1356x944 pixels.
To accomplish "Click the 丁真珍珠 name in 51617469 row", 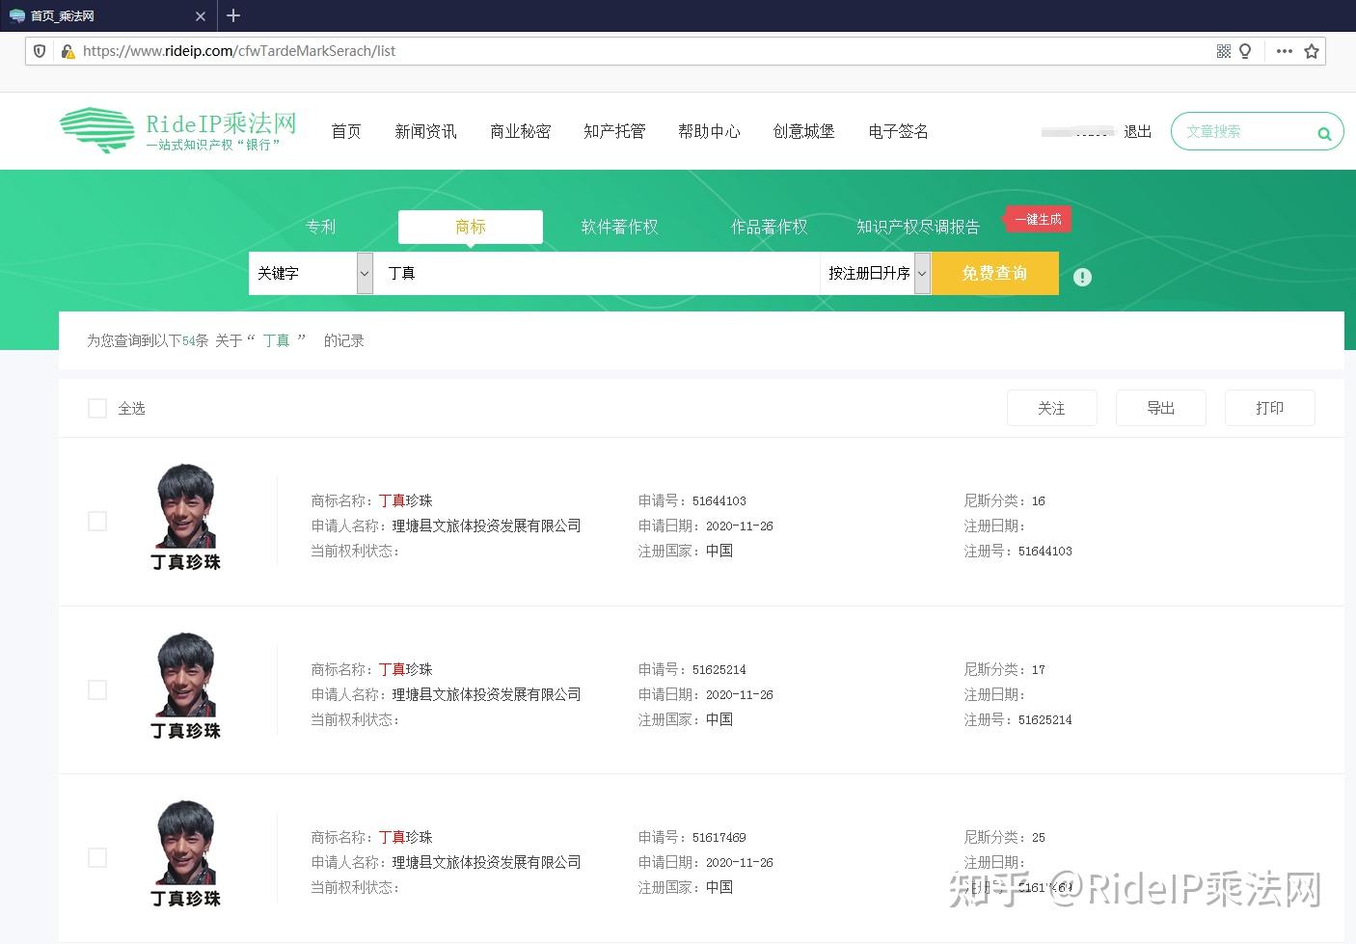I will [406, 837].
